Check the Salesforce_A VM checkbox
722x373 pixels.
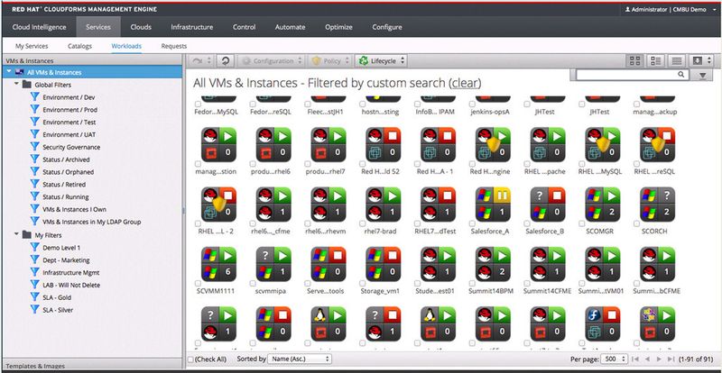coord(472,223)
